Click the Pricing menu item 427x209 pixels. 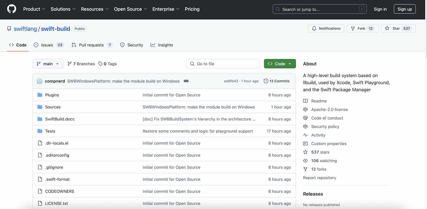[192, 9]
